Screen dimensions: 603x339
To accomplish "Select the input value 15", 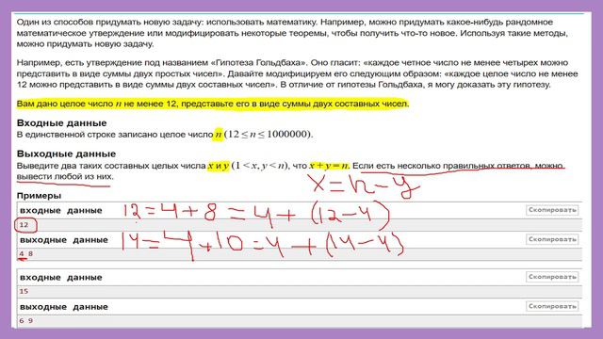I will pyautogui.click(x=24, y=291).
